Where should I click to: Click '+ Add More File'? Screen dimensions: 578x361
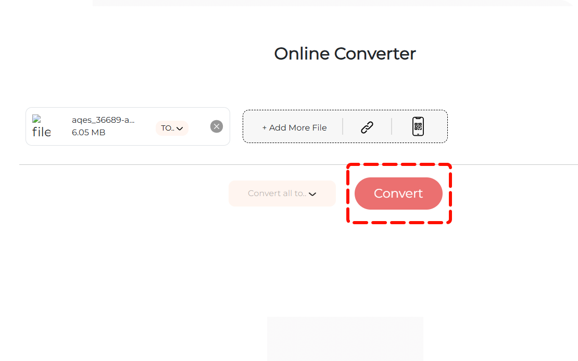295,127
